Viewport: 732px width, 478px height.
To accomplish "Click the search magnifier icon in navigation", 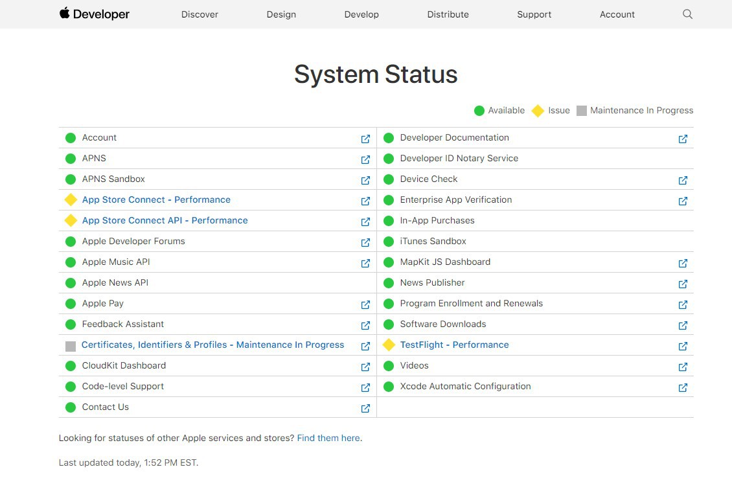I will [687, 14].
